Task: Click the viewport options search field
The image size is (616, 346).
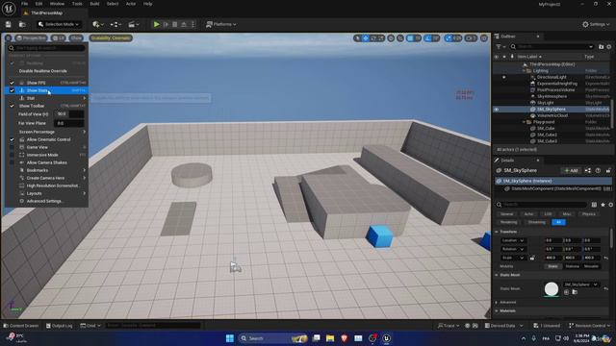Action: [47, 48]
